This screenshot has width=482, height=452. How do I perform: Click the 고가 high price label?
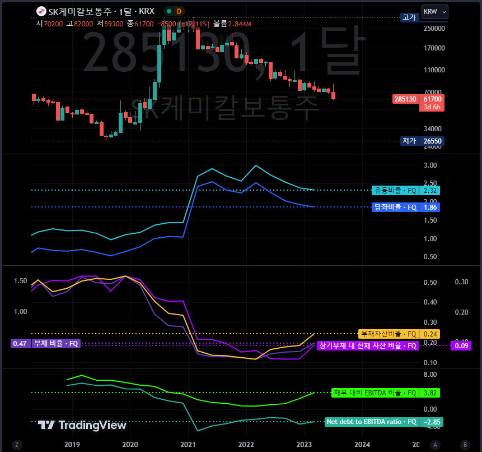[x=409, y=17]
